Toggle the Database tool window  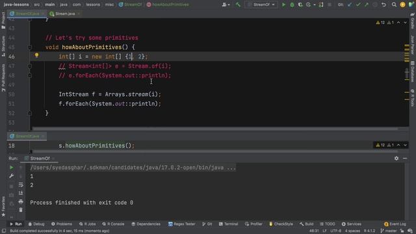[413, 71]
